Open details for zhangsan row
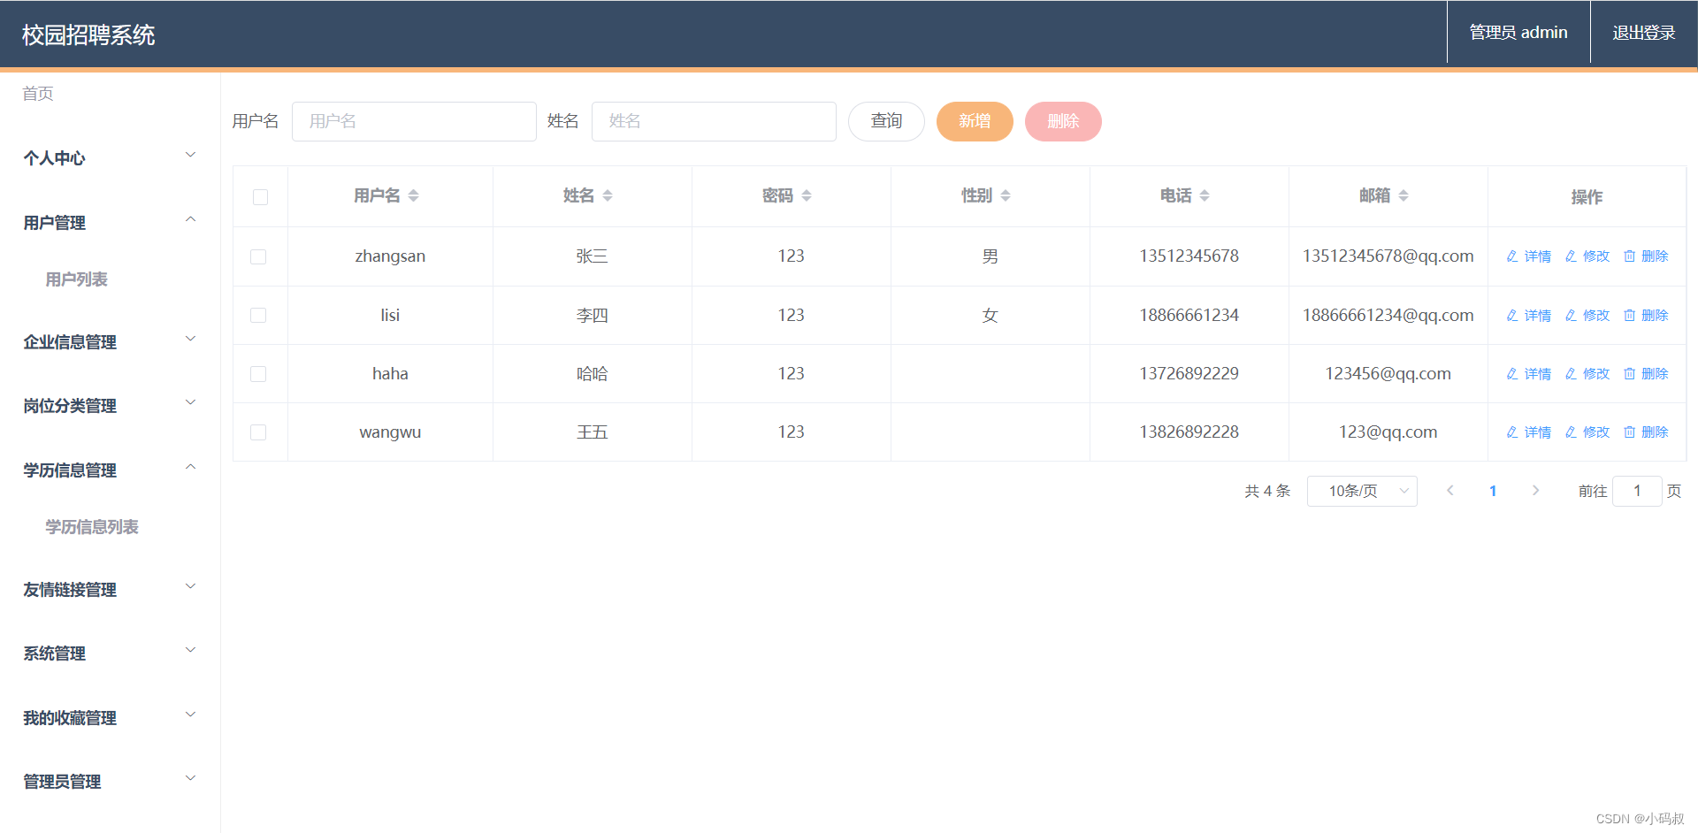 [1528, 256]
